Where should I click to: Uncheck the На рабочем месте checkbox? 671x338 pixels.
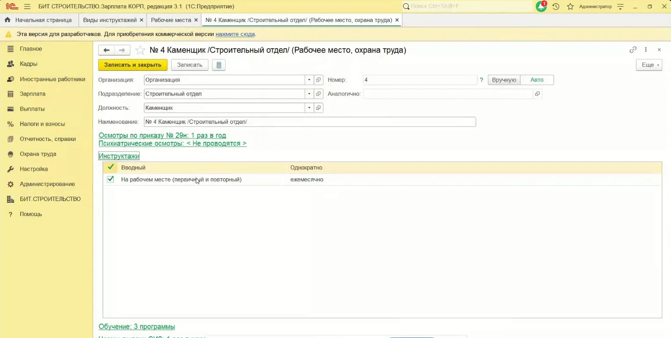(x=110, y=179)
